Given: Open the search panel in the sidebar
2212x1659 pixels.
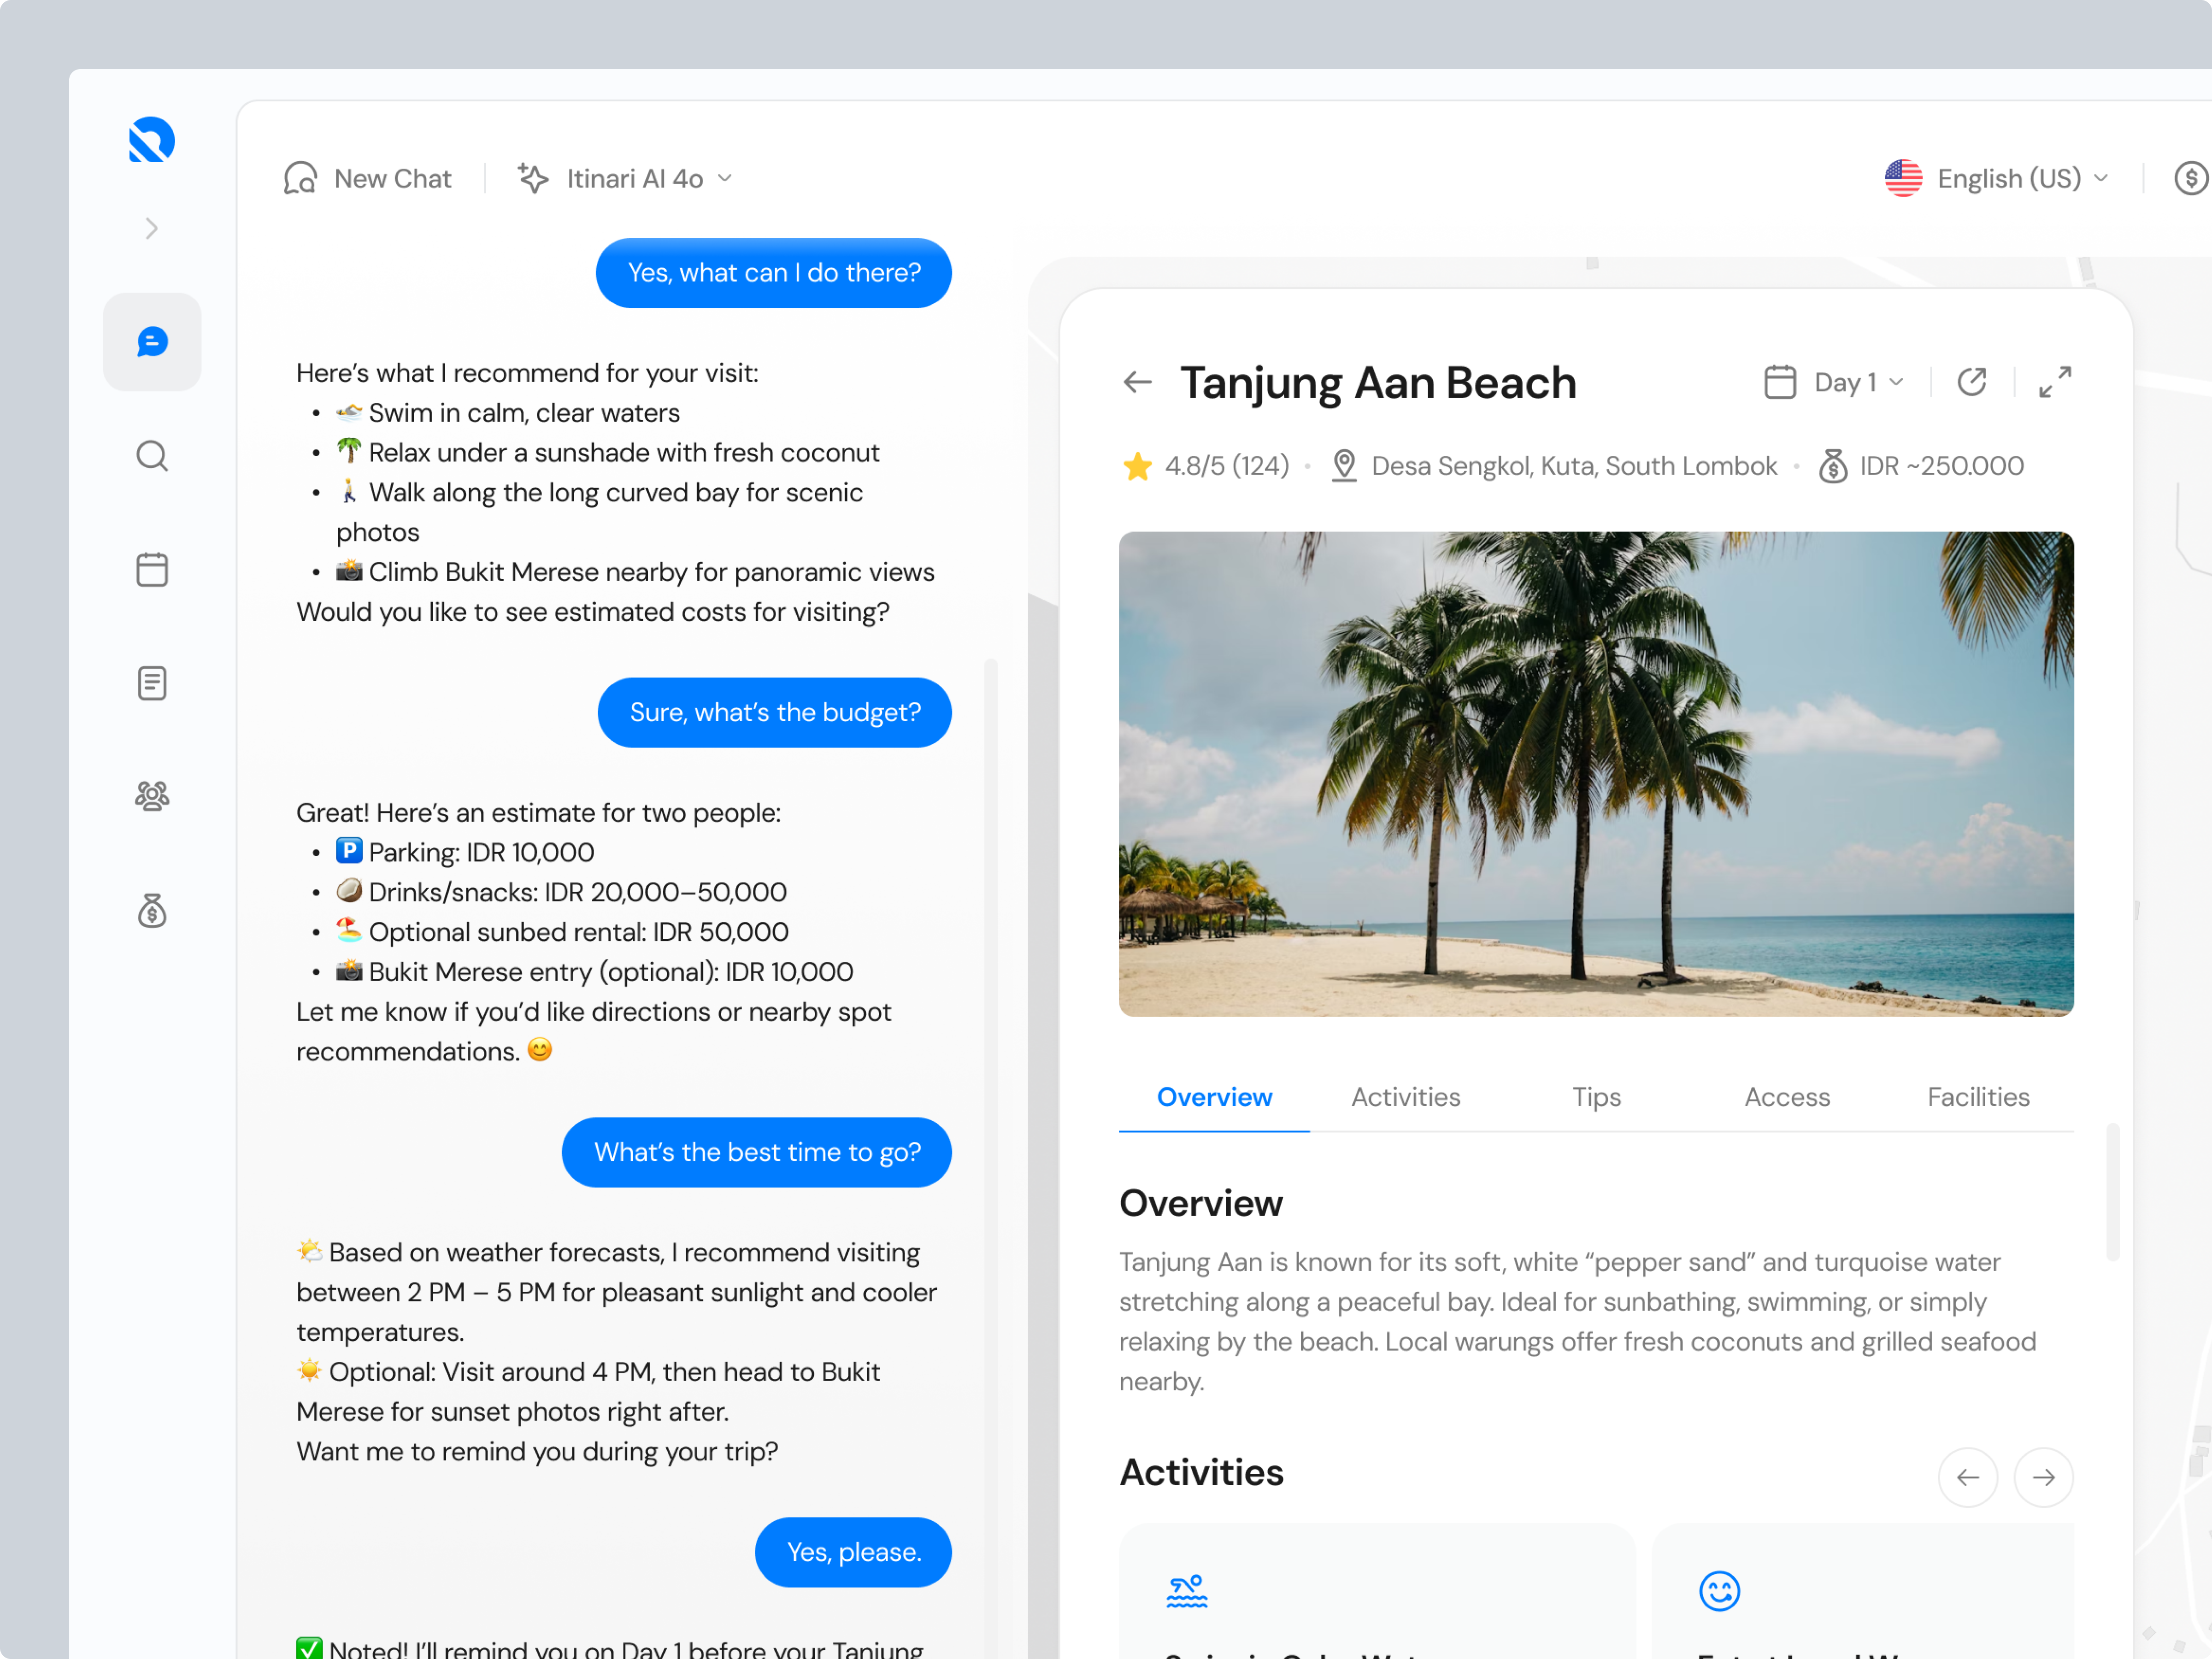Looking at the screenshot, I should click(152, 455).
